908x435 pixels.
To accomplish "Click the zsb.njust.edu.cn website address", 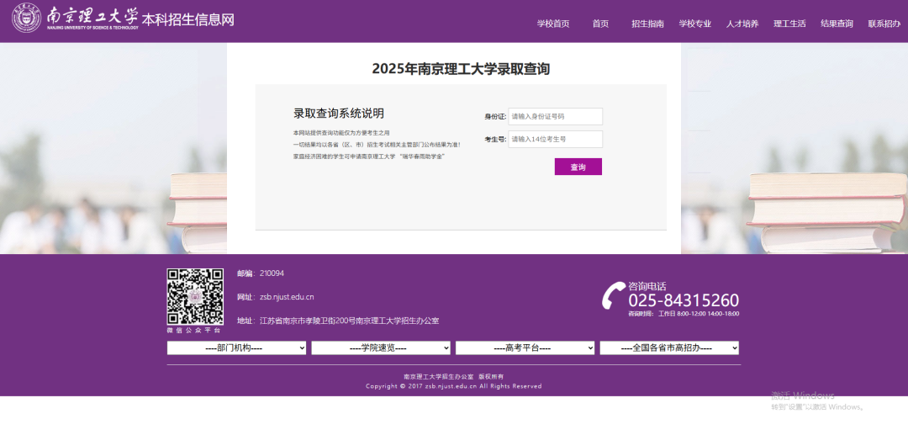I will click(x=287, y=297).
